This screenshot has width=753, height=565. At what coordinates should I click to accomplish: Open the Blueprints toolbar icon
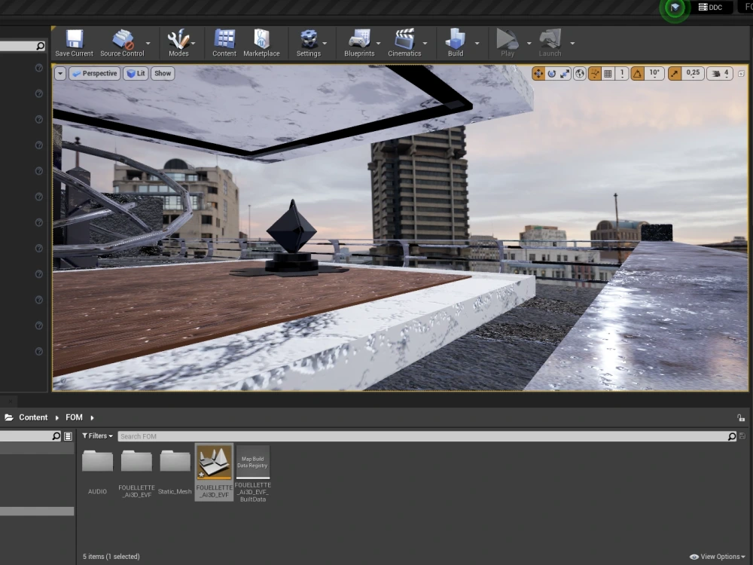click(359, 41)
